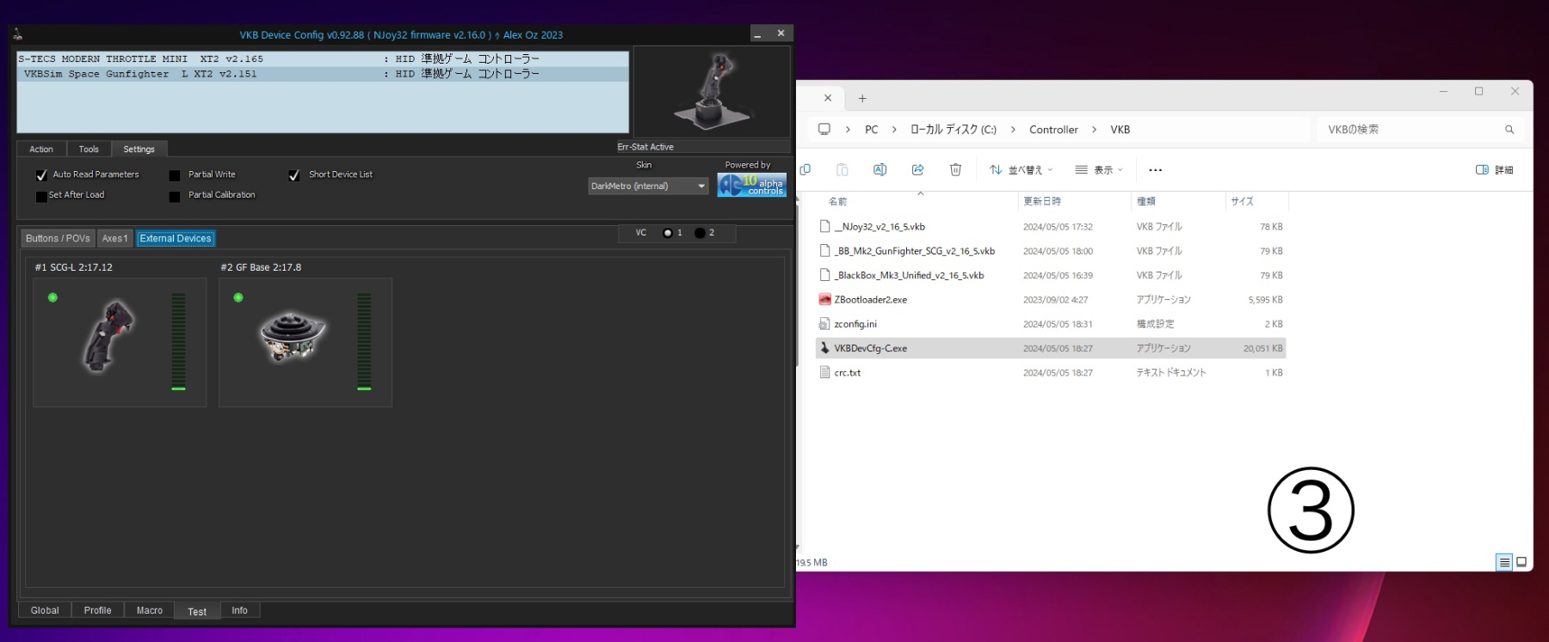Open the Action tab
Viewport: 1549px width, 642px height.
41,150
